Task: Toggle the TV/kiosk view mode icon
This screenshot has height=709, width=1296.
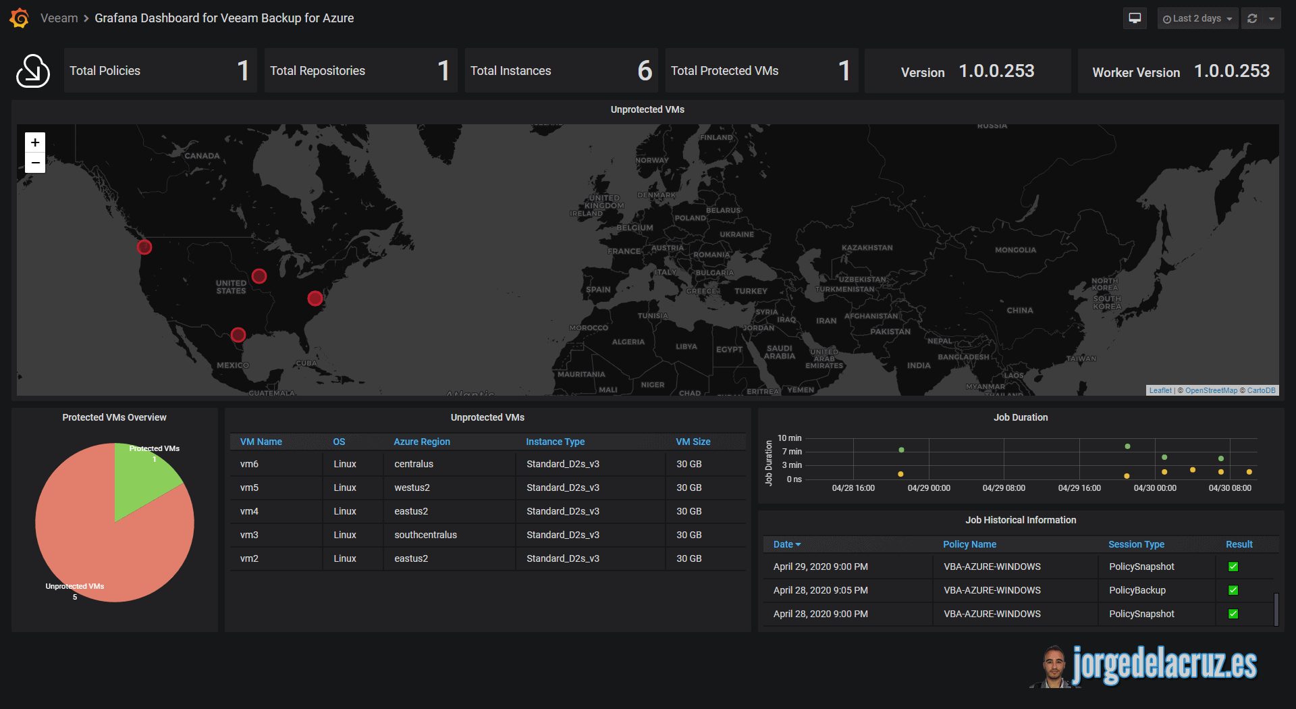Action: 1135,18
